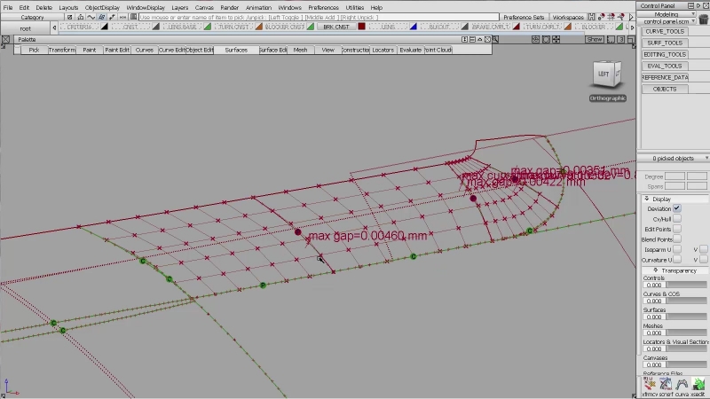710x399 pixels.
Task: Click the pick hierarchy icon in layer bar
Action: coord(80,17)
